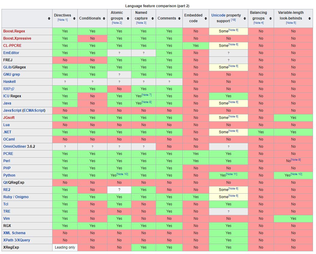
Task: Open the Unicode link in the header
Action: [x=218, y=15]
